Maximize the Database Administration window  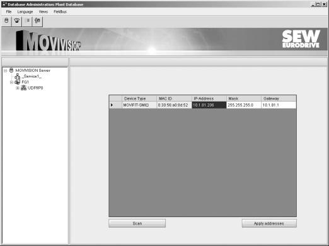pyautogui.click(x=318, y=4)
